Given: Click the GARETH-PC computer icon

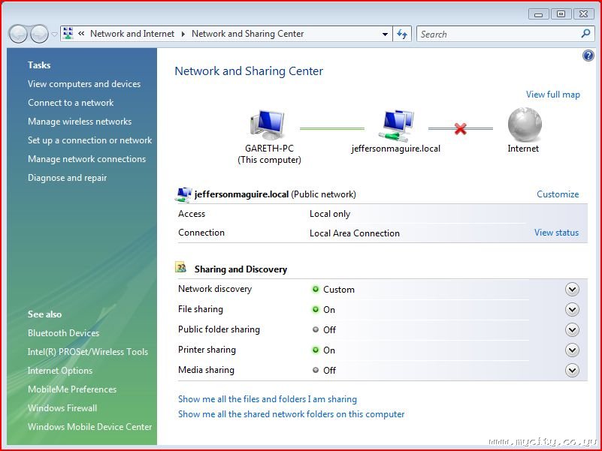Looking at the screenshot, I should pyautogui.click(x=268, y=125).
